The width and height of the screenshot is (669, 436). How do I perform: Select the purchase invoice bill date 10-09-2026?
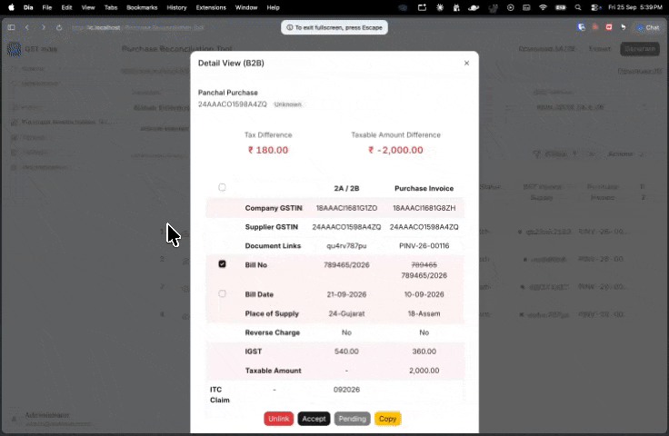(x=424, y=294)
